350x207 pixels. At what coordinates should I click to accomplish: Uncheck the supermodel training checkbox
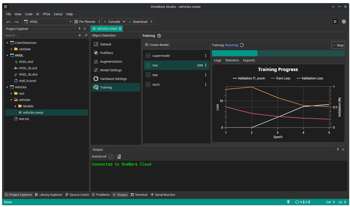point(148,55)
